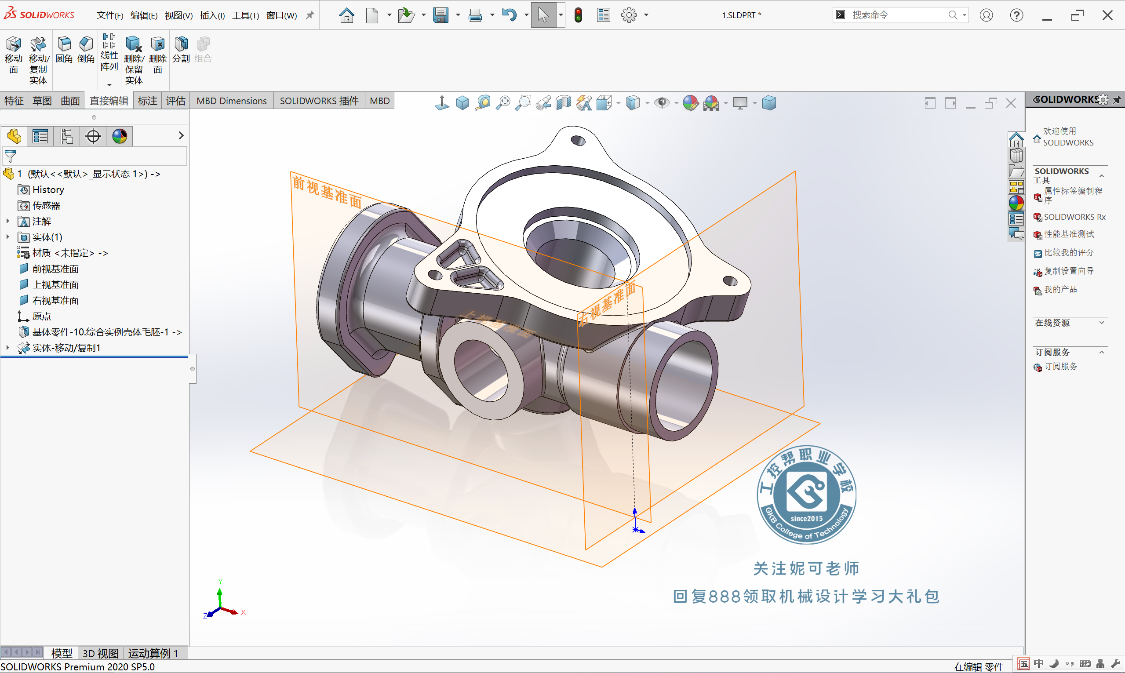Click the Open document icon
The image size is (1125, 673).
pos(406,15)
